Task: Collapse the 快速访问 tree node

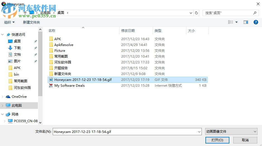Action: [2, 35]
